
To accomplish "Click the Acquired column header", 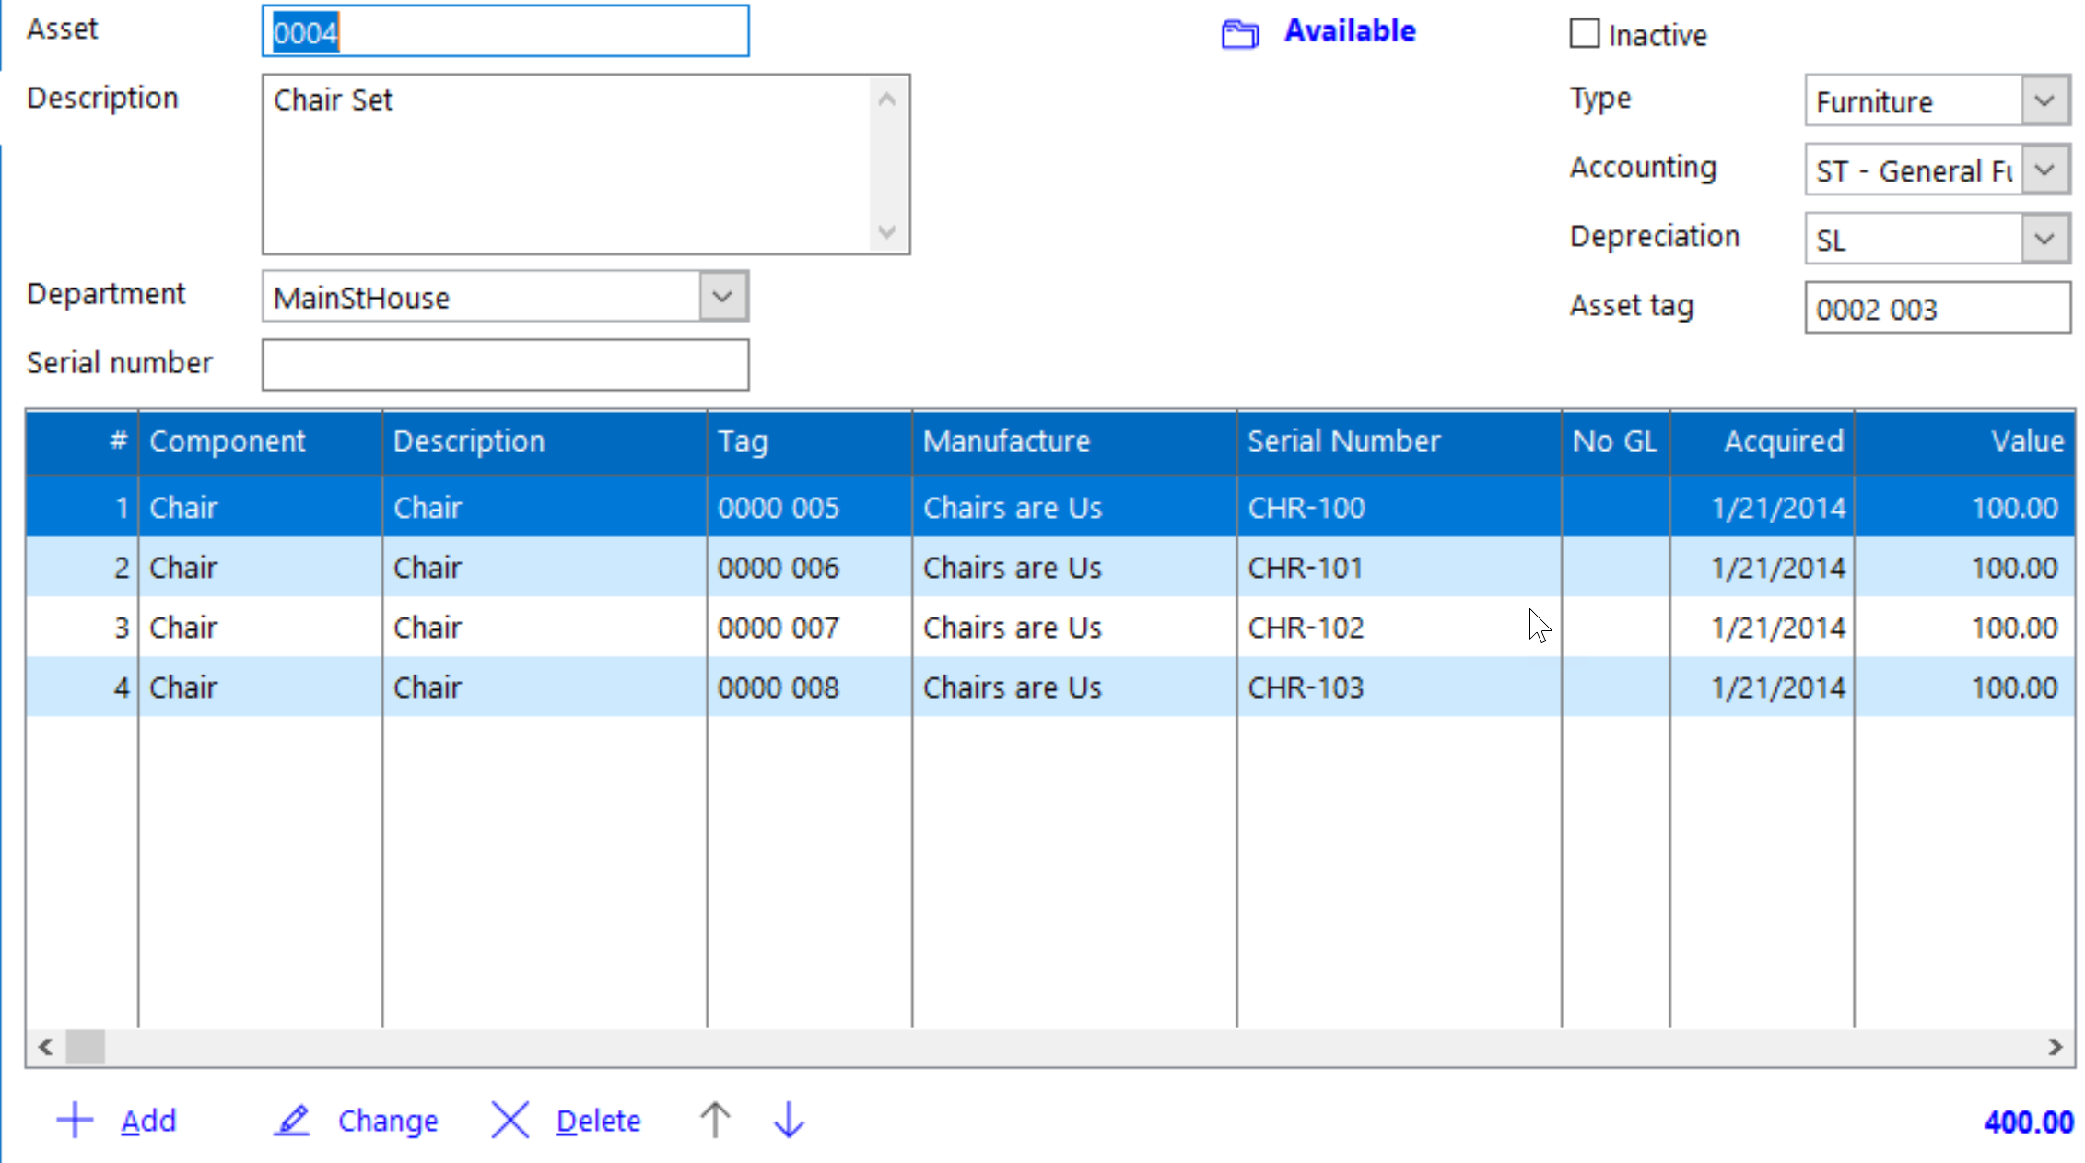I will 1783,441.
